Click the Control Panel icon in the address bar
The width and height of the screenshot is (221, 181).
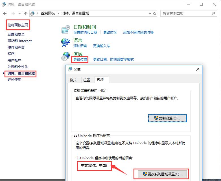pos(32,13)
